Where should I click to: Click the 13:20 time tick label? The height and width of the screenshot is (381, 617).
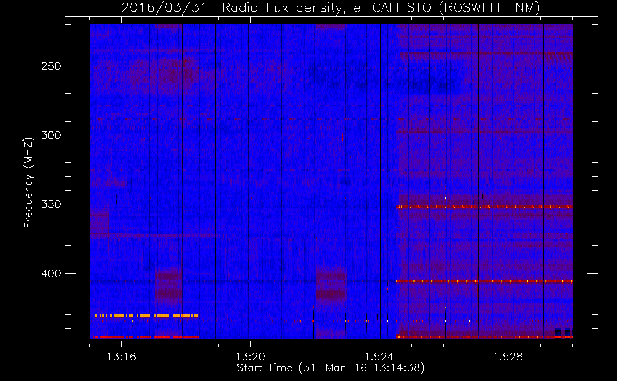tap(250, 357)
